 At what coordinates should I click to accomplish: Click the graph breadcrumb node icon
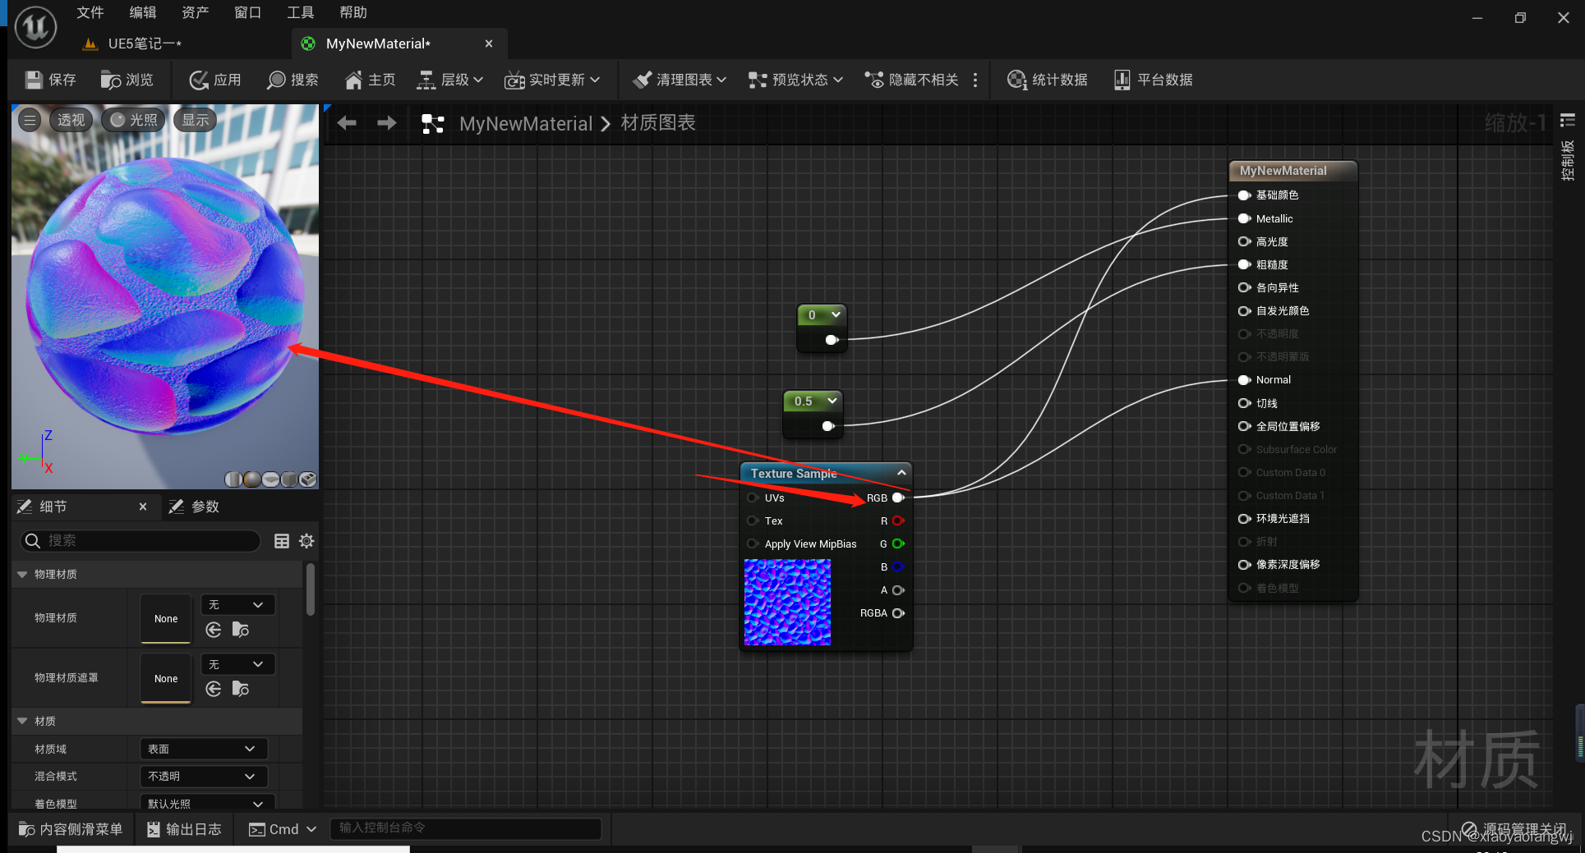pos(433,124)
